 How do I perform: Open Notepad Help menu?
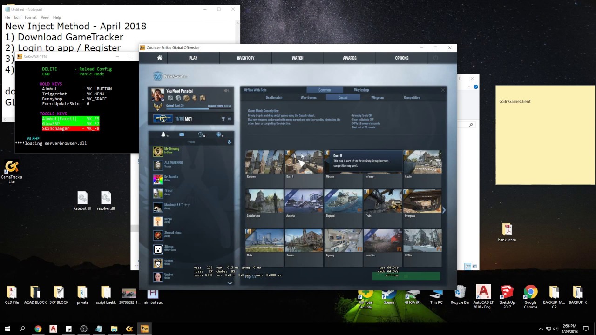[57, 17]
